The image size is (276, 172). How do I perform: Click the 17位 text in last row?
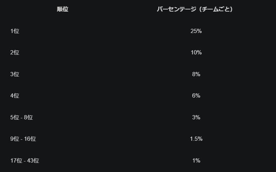pyautogui.click(x=16, y=161)
